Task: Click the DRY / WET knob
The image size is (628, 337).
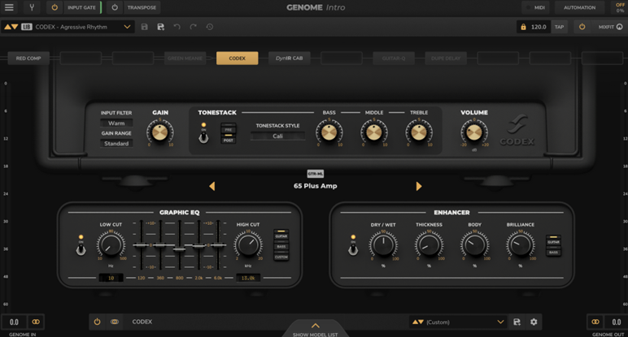Action: pyautogui.click(x=383, y=244)
